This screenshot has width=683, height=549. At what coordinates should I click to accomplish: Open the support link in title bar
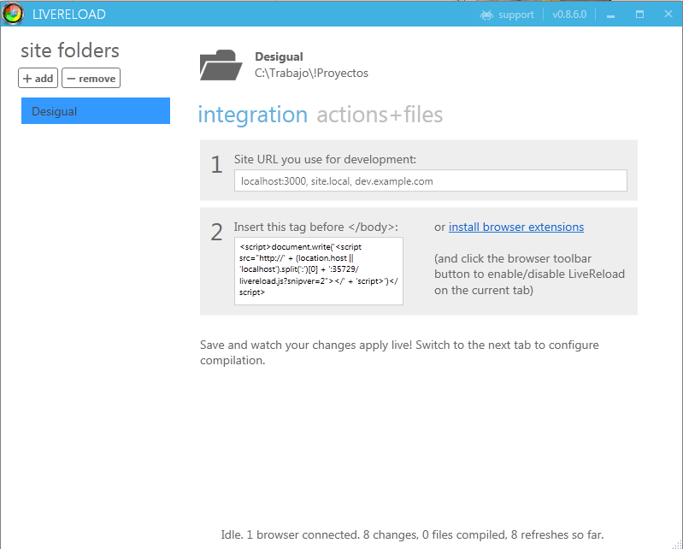515,15
